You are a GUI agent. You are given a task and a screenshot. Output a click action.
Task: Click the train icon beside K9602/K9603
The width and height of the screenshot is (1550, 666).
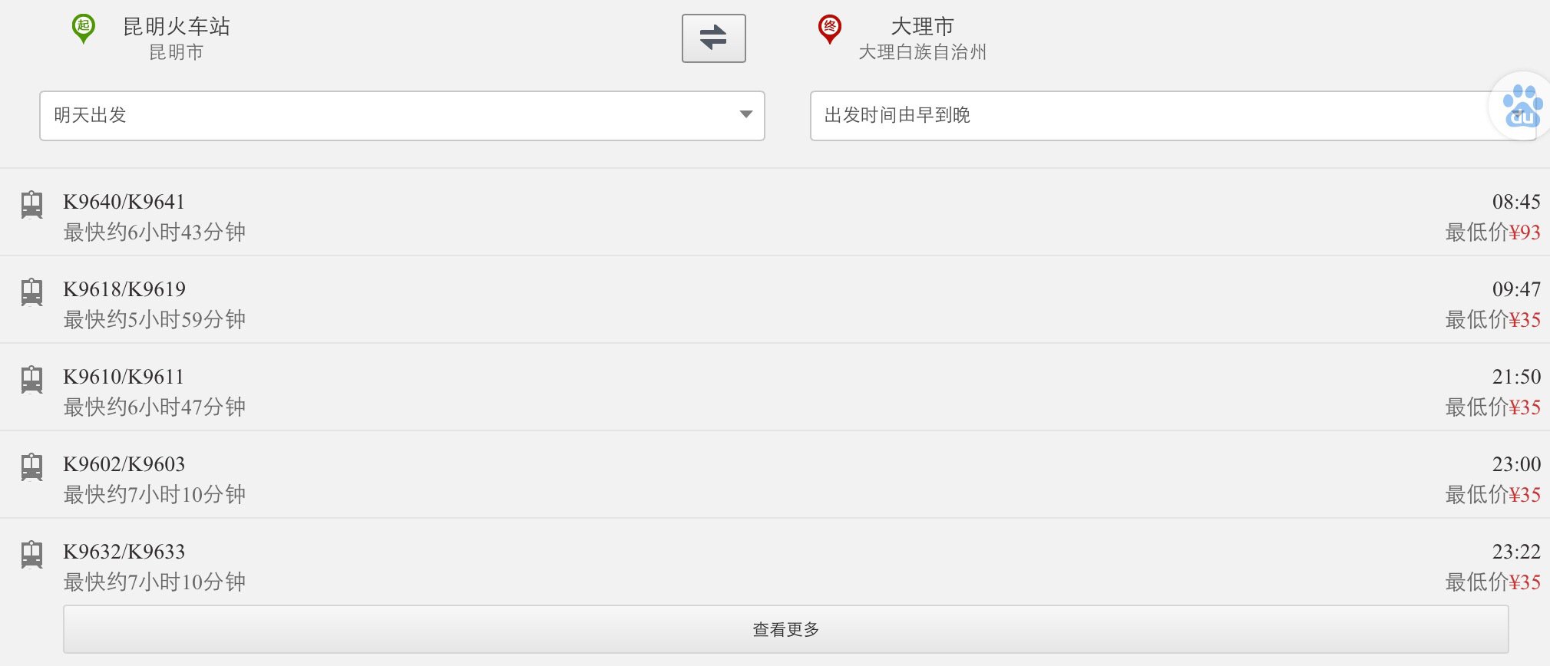(31, 467)
